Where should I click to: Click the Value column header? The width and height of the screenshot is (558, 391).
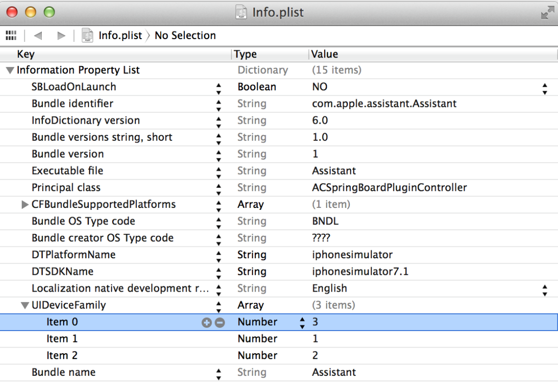(325, 54)
